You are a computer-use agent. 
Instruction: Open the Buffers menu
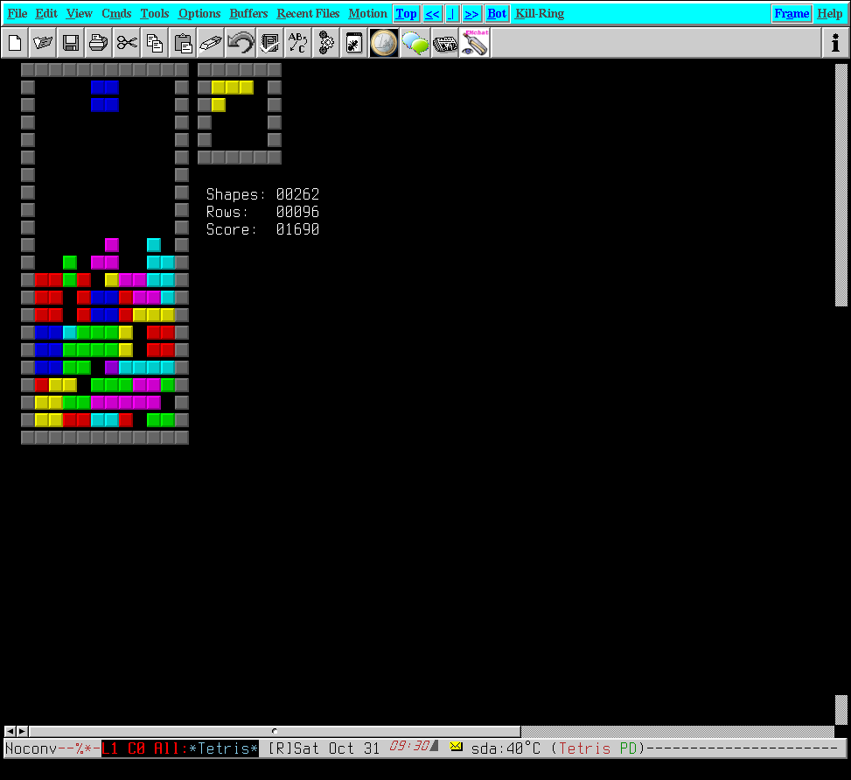[x=248, y=14]
